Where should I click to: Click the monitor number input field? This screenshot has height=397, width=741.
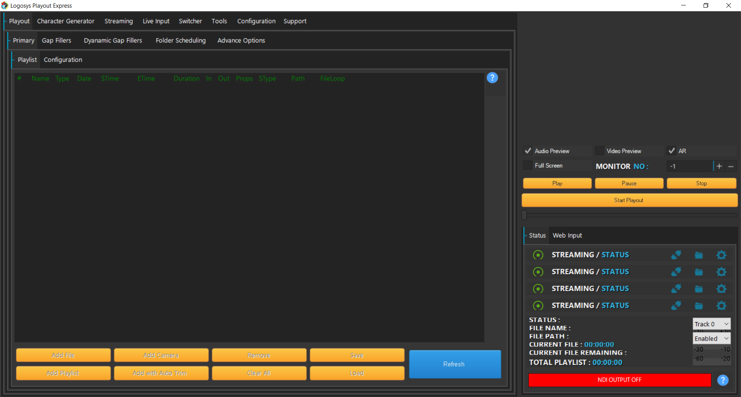coord(689,166)
